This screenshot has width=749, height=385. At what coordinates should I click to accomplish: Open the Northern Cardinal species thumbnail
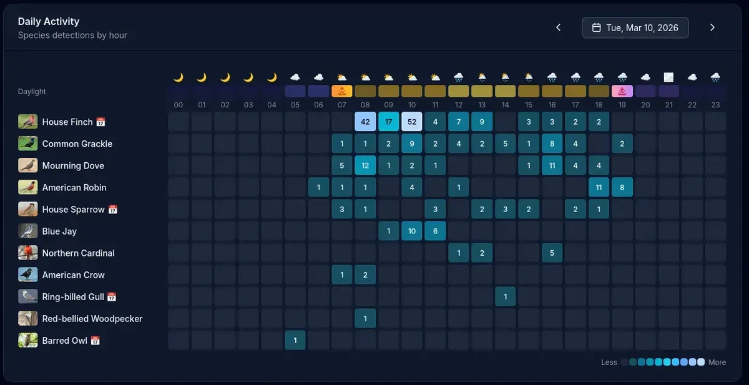click(28, 253)
